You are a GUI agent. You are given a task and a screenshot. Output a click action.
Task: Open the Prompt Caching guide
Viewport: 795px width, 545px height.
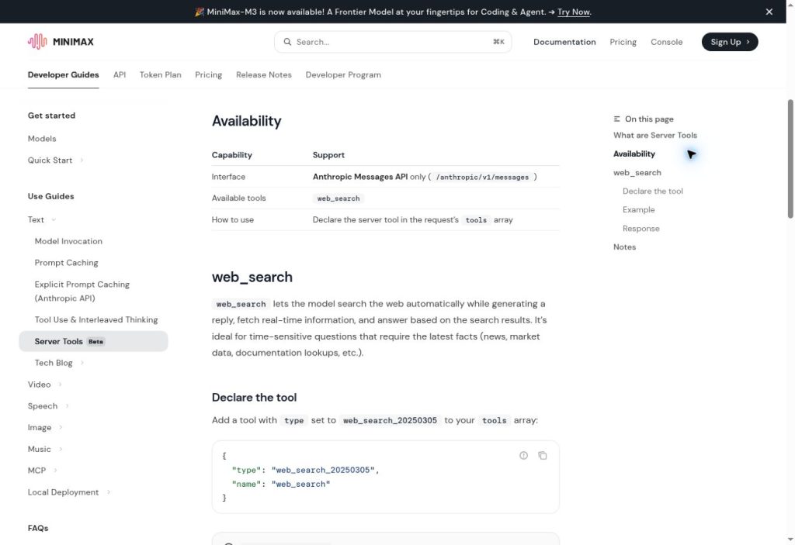click(x=67, y=263)
